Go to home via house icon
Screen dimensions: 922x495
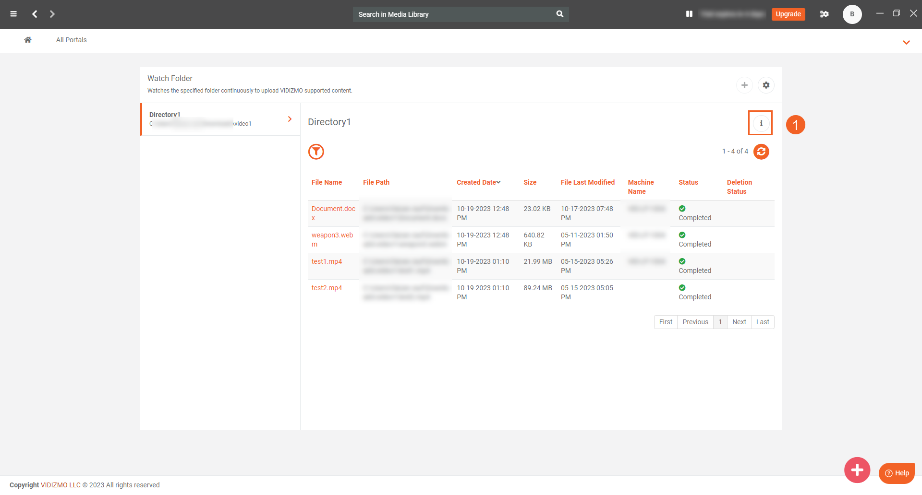[28, 40]
